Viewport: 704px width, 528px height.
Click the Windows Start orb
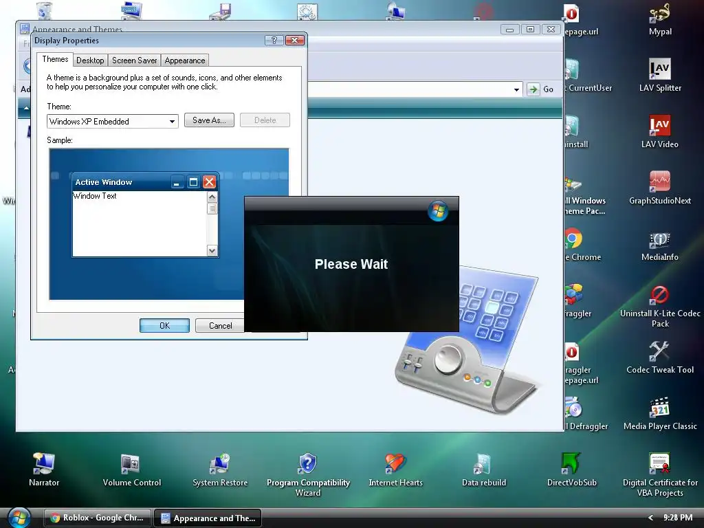[19, 517]
